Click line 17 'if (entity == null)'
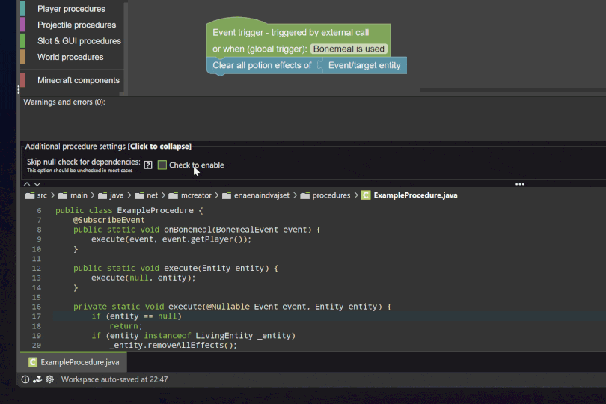 136,316
